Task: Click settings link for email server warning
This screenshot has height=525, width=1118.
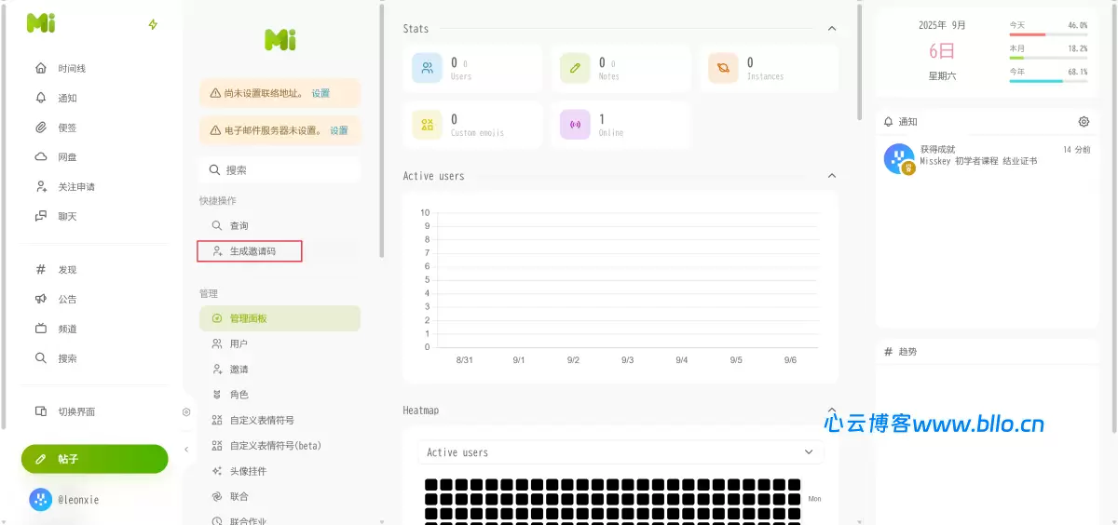Action: (339, 130)
